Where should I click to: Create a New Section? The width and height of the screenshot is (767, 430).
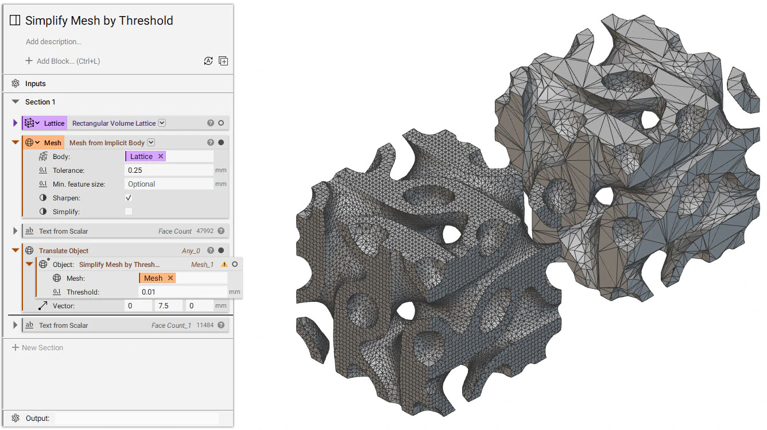(x=38, y=347)
